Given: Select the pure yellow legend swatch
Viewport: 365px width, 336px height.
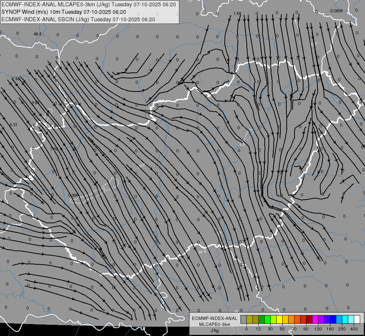Looking at the screenshot, I should click(x=280, y=319).
